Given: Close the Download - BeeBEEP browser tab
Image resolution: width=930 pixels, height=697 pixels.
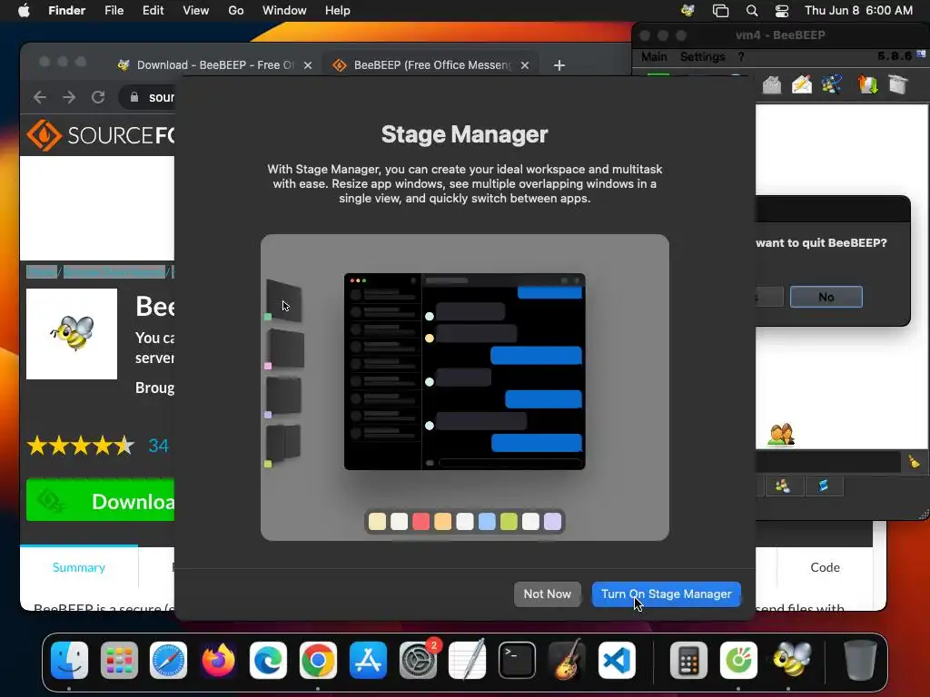Looking at the screenshot, I should coord(308,65).
